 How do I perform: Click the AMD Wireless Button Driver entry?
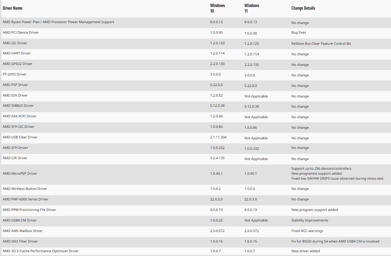[25, 189]
